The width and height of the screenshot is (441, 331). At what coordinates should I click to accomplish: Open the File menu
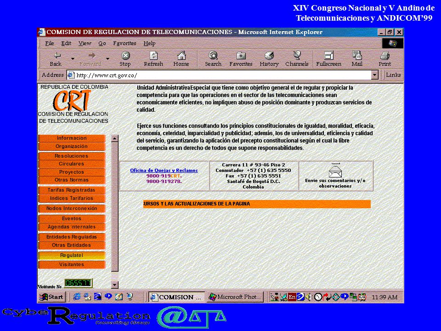point(50,43)
